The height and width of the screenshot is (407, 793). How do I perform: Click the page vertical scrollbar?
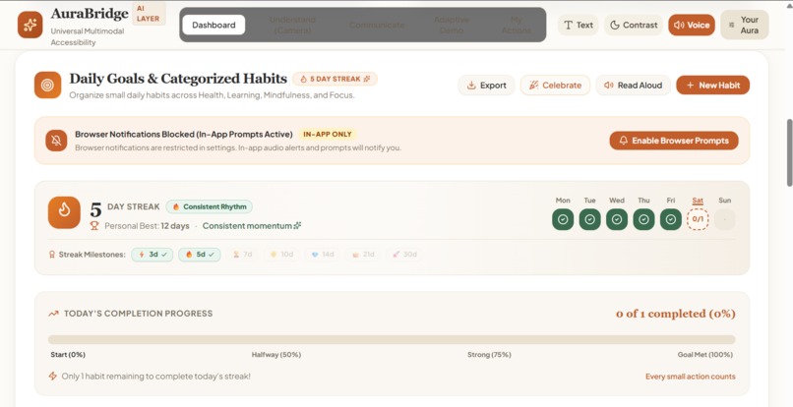[789, 152]
